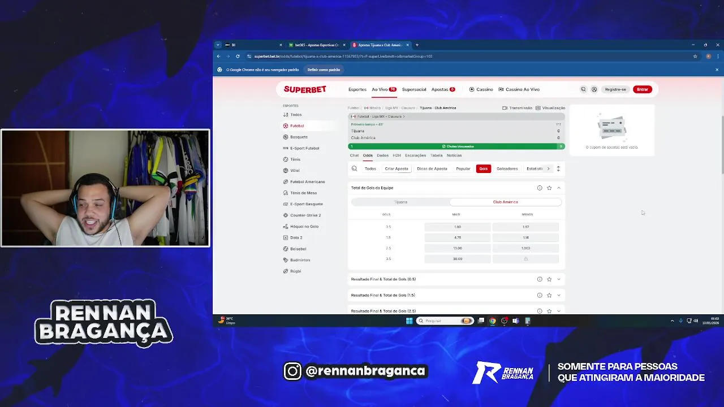The image size is (724, 407).
Task: Select odds 1.80 for more than 0.5 goals
Action: 457,227
